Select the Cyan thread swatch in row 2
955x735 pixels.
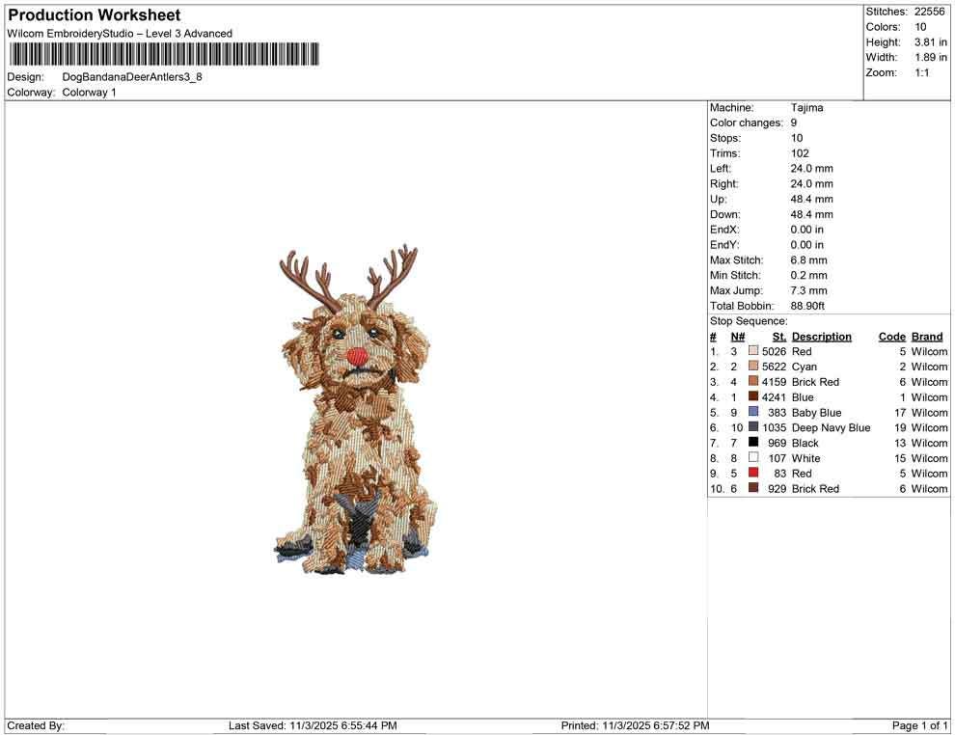tap(753, 367)
